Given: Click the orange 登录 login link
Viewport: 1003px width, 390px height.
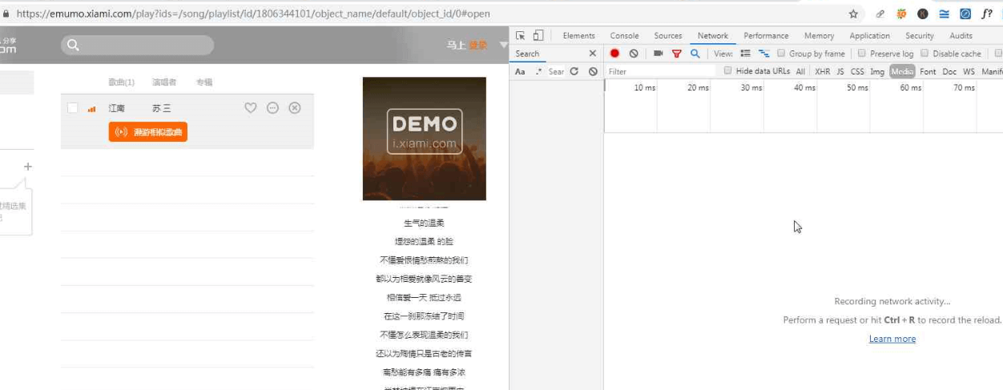Looking at the screenshot, I should point(477,45).
